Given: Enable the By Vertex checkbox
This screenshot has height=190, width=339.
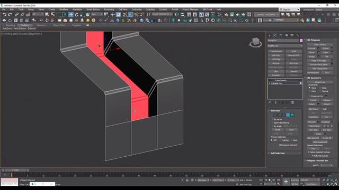Looking at the screenshot, I should point(272,119).
